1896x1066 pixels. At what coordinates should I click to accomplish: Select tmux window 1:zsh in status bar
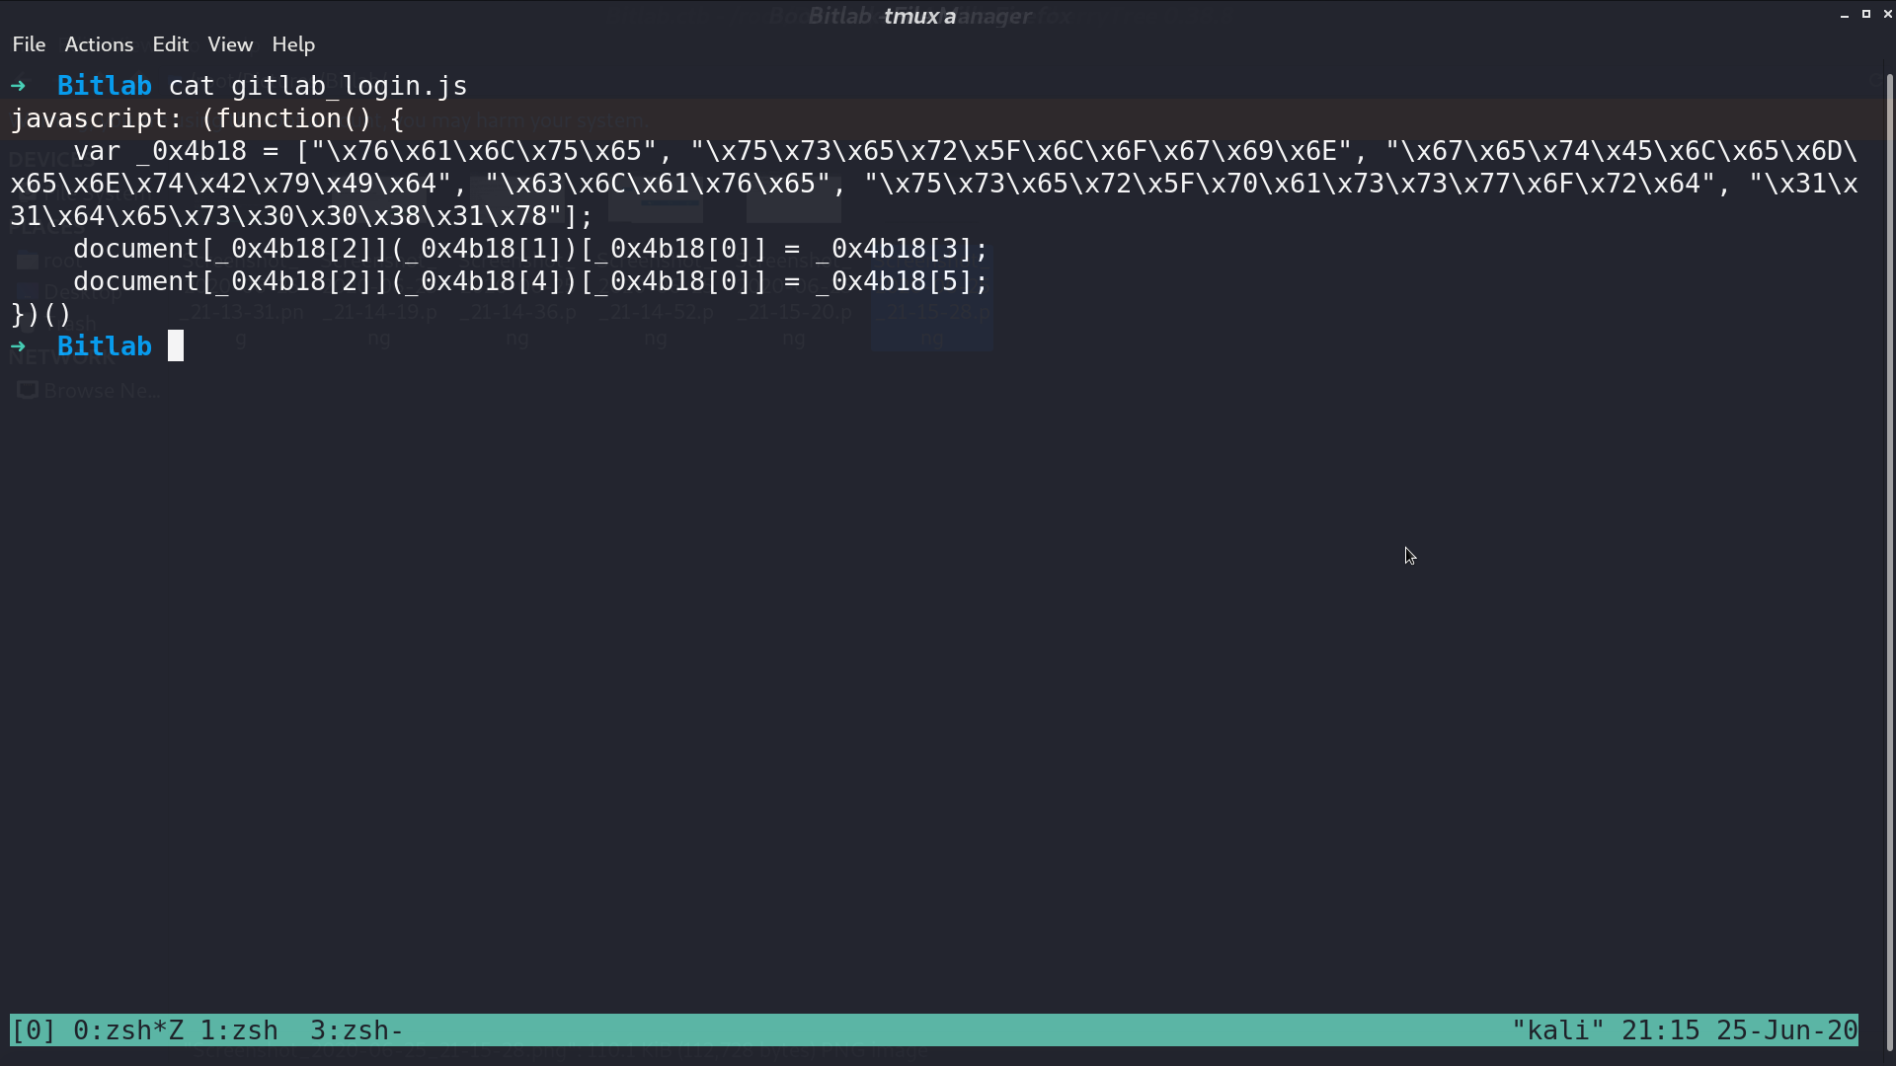pos(239,1030)
